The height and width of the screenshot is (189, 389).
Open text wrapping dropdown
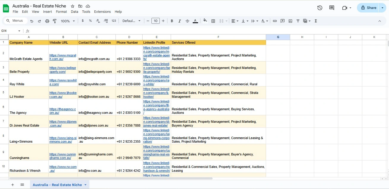click(x=255, y=21)
